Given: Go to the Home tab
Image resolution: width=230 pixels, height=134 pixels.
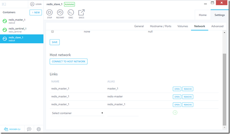Looking at the screenshot, I should [203, 15].
